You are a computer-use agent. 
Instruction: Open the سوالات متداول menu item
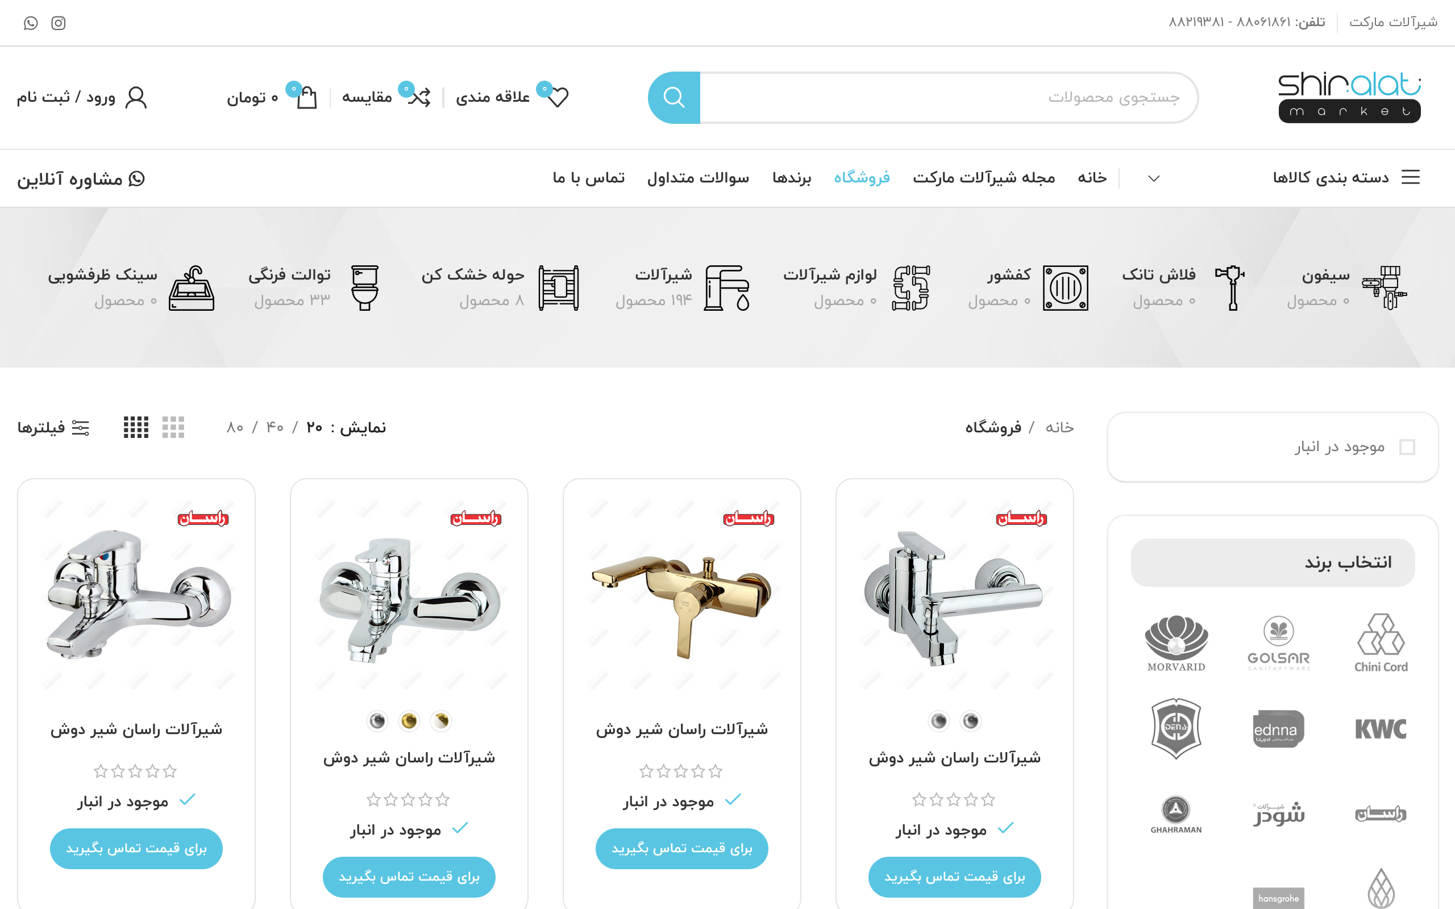(x=698, y=178)
